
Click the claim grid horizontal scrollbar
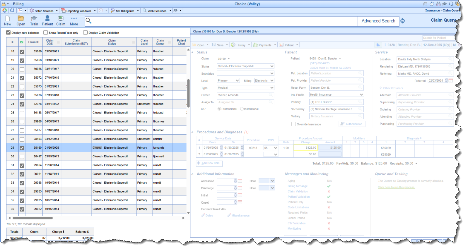tap(33, 218)
